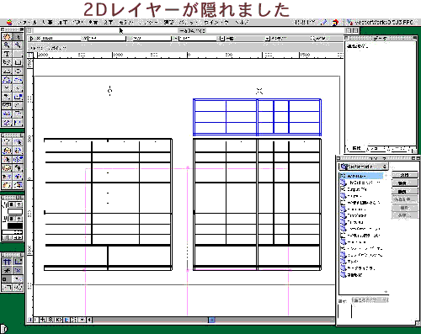The height and width of the screenshot is (334, 421).
Task: Click the black pen color swatch
Action: point(15,225)
